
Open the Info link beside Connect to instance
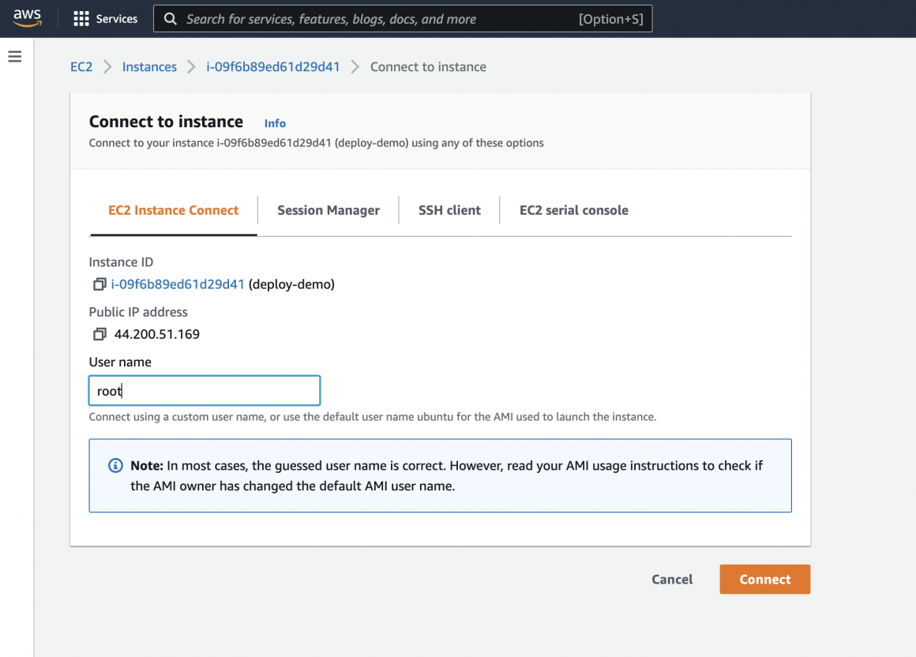pos(275,123)
